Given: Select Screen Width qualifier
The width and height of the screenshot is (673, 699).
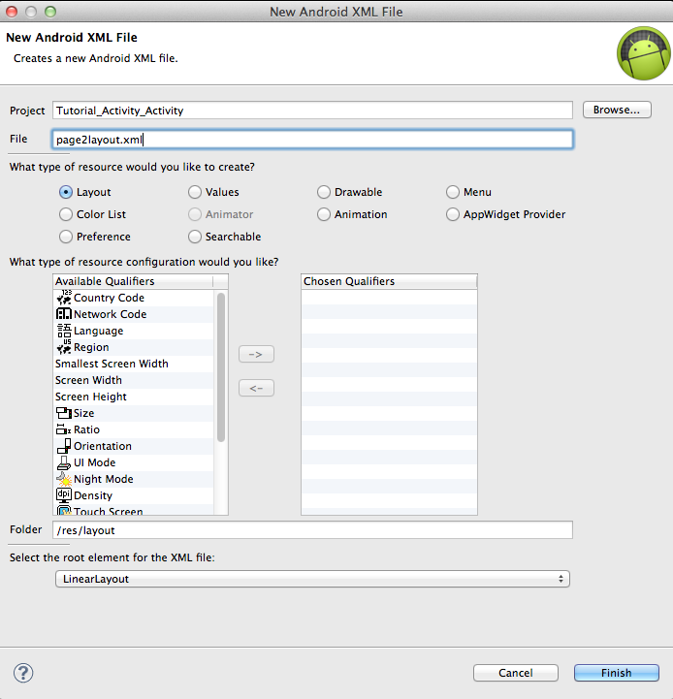Looking at the screenshot, I should [88, 380].
